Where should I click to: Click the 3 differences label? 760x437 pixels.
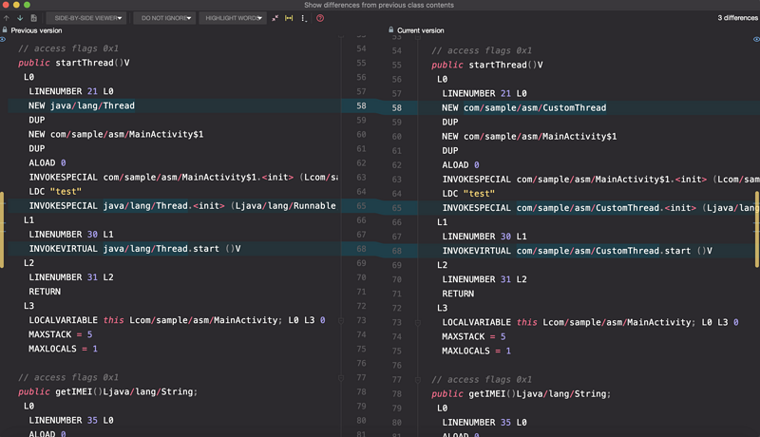737,18
